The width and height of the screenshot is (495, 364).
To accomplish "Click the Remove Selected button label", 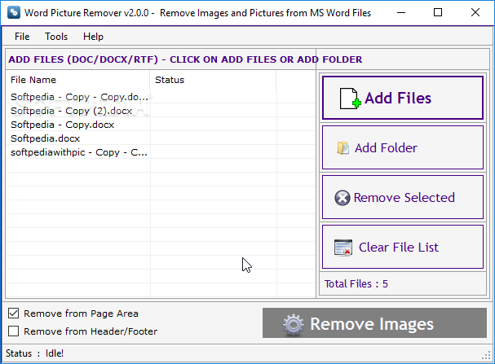I will pyautogui.click(x=404, y=198).
